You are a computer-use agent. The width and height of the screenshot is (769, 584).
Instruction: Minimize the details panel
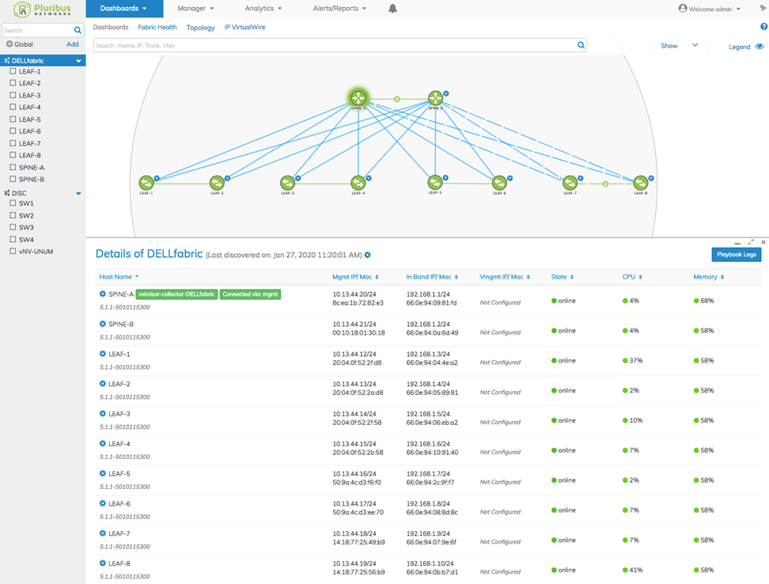point(737,243)
